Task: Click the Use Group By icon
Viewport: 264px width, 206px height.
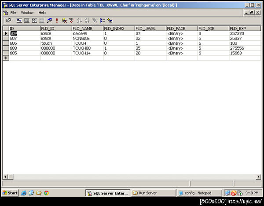Action: coord(102,21)
